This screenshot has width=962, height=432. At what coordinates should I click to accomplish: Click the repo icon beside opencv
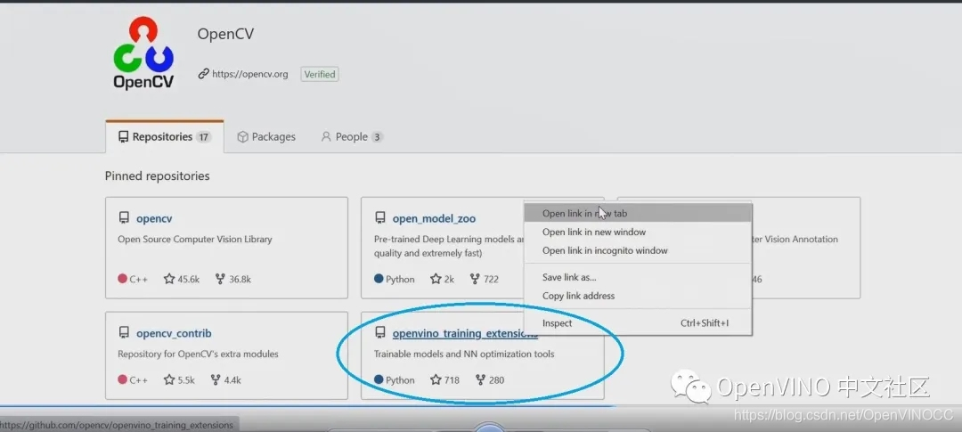pyautogui.click(x=124, y=218)
